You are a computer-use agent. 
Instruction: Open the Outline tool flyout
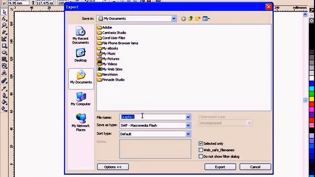click(x=4, y=95)
